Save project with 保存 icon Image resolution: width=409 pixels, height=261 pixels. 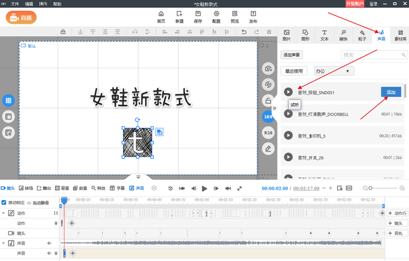[x=198, y=17]
